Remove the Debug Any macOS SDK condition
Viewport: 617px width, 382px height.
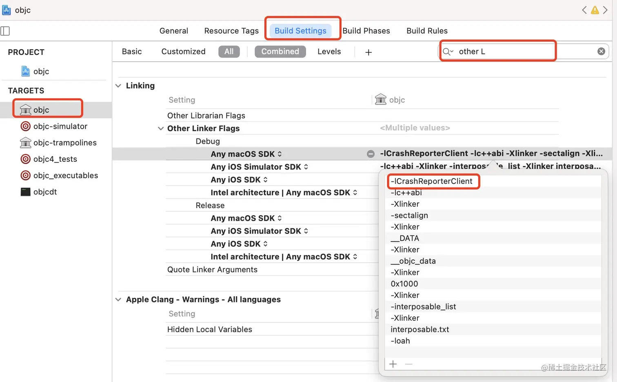pos(371,154)
